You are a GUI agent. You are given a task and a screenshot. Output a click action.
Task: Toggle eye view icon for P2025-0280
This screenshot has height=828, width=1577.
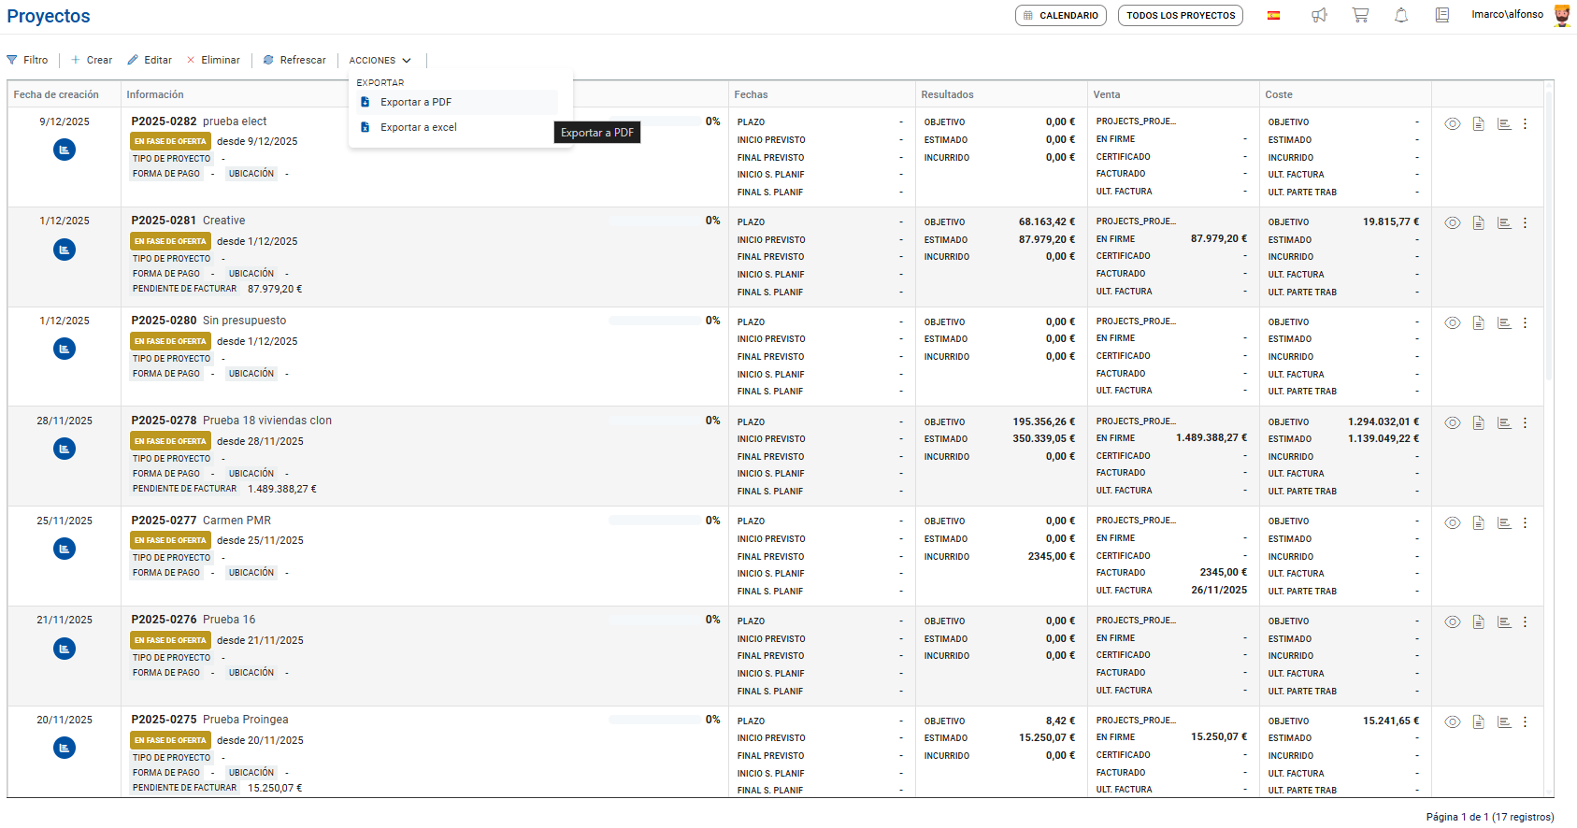coord(1452,322)
